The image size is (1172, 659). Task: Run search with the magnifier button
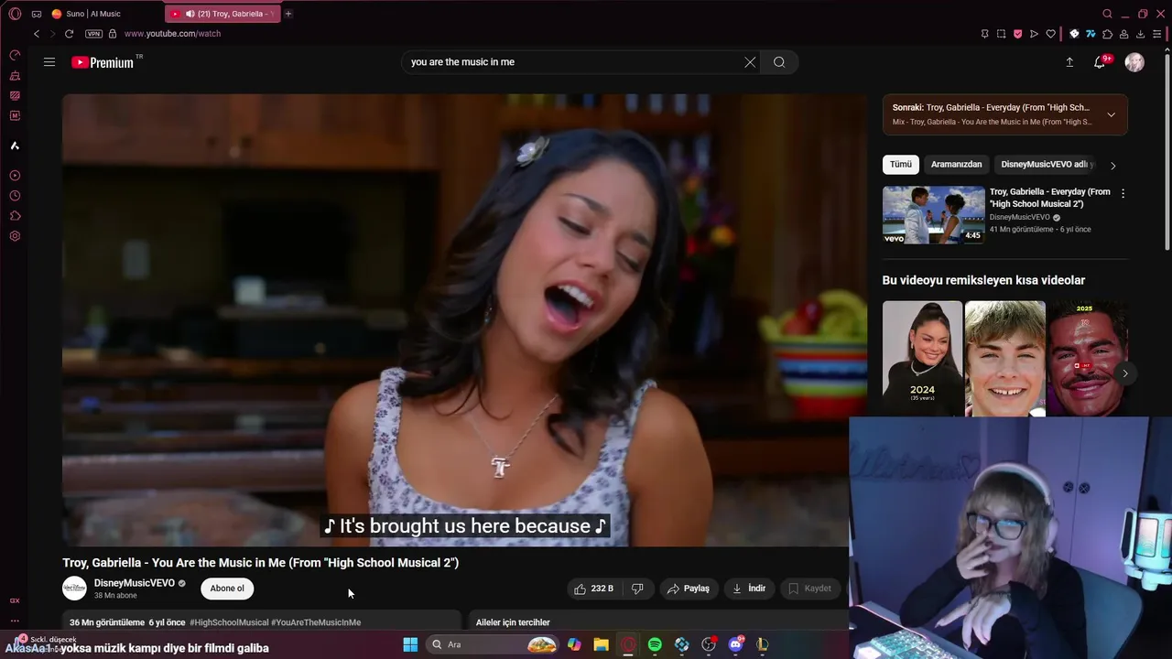tap(779, 62)
